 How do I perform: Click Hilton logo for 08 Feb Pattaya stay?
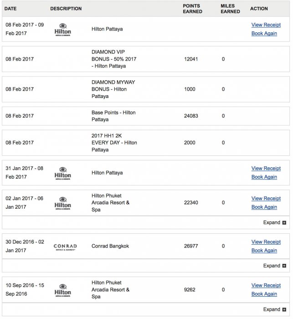[63, 29]
